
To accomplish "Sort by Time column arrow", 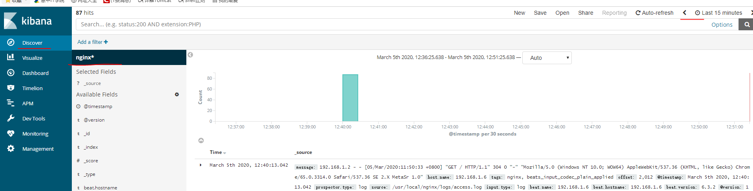I will (225, 153).
